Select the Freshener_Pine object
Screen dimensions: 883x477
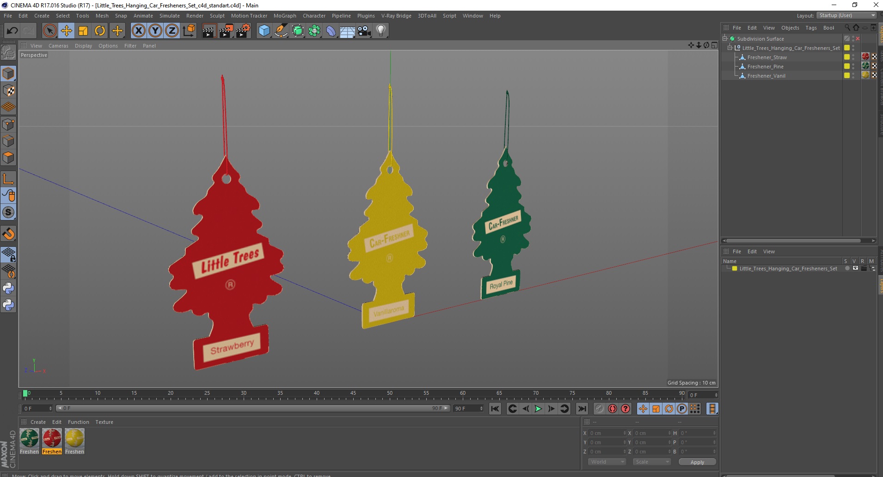point(765,67)
